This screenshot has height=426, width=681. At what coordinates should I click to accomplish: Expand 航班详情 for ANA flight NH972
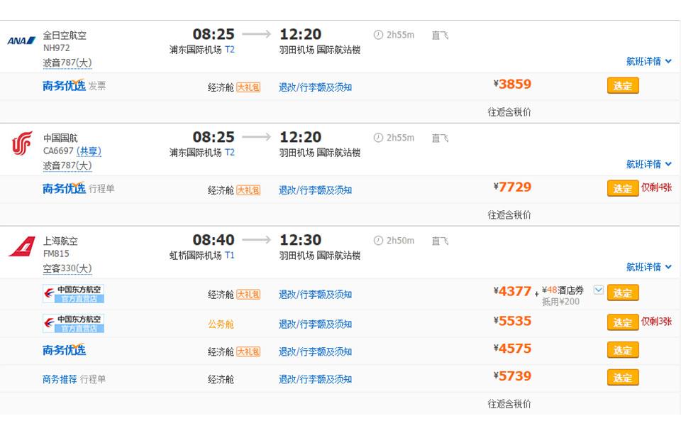coord(649,61)
